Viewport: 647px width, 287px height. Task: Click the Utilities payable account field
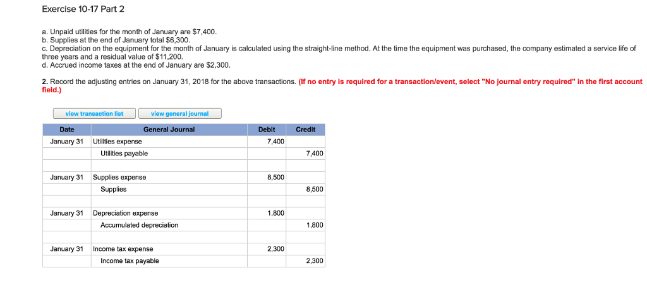point(169,154)
